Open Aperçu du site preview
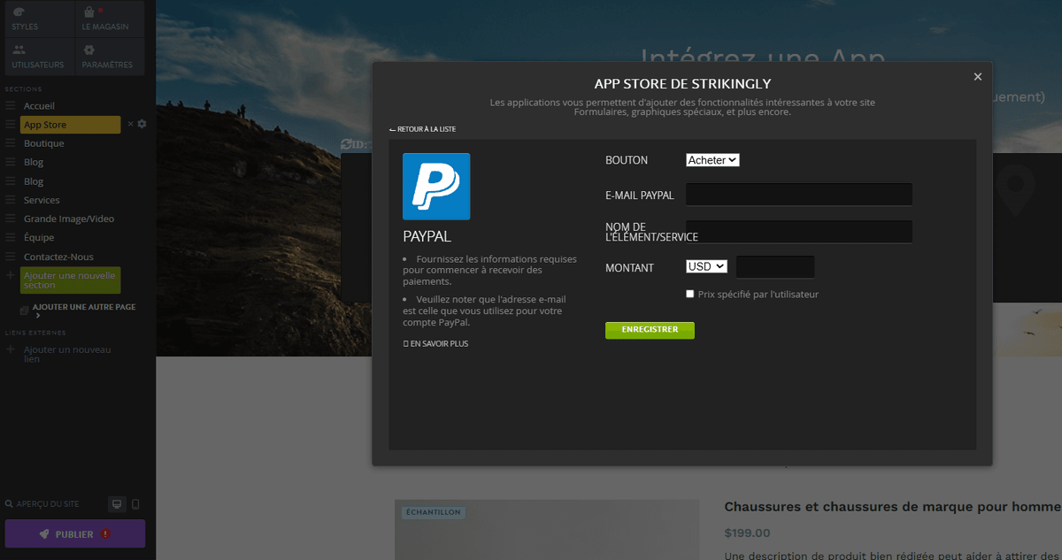This screenshot has width=1062, height=560. [42, 504]
